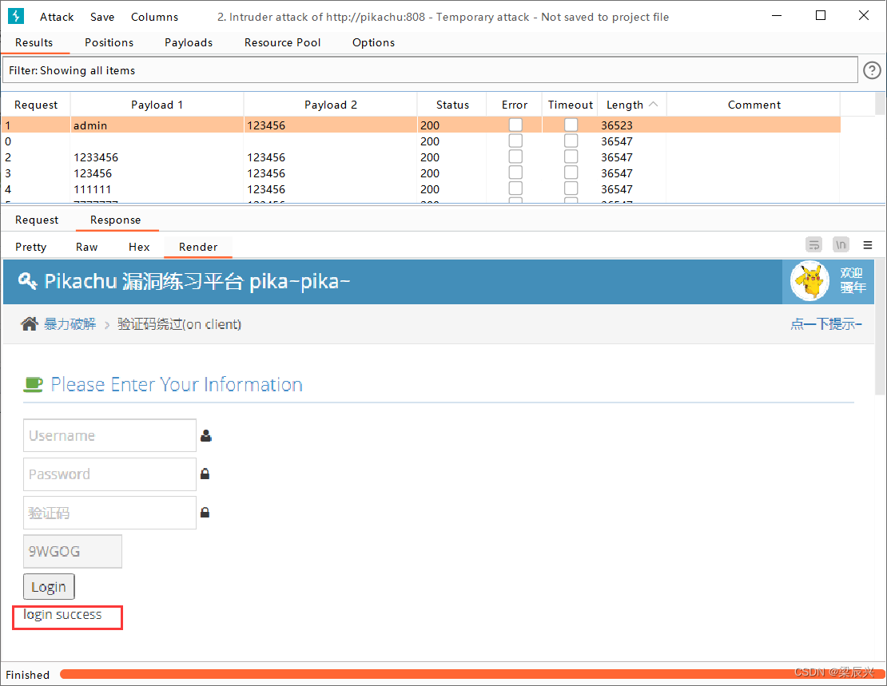The image size is (887, 686).
Task: Tick the Timeout checkbox for request 1
Action: coord(571,125)
